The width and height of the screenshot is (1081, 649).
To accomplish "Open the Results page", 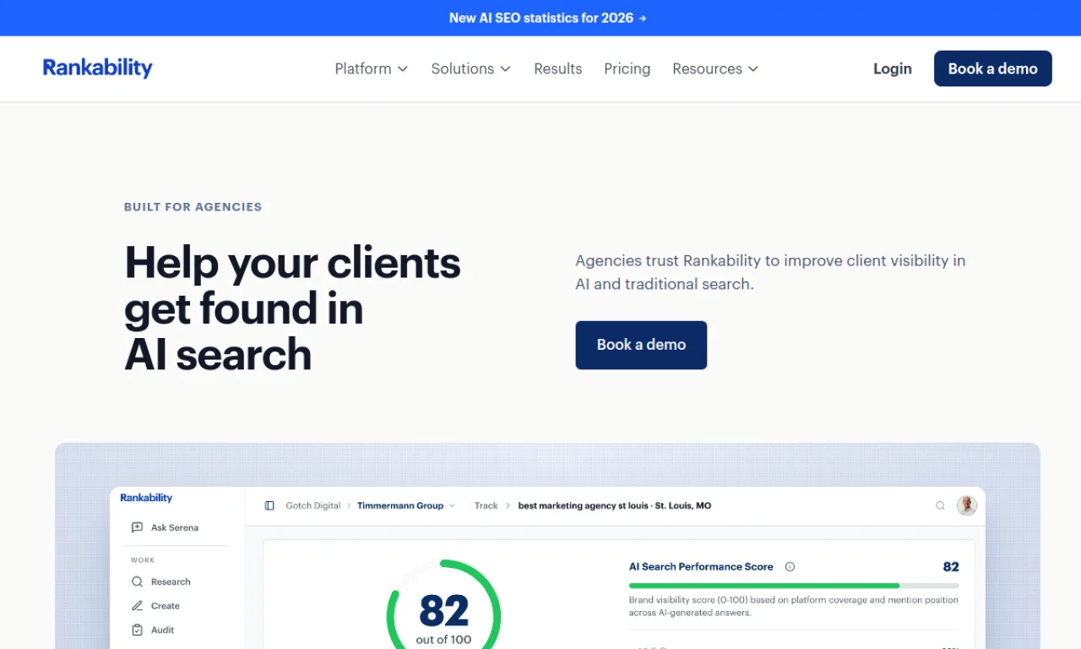I will pyautogui.click(x=557, y=68).
